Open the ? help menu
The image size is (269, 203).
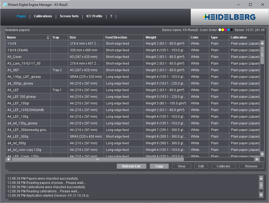click(x=111, y=16)
